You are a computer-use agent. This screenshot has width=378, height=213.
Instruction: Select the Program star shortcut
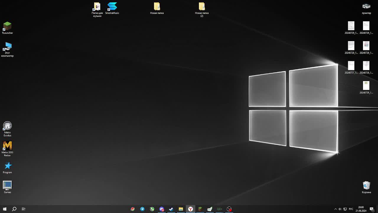point(7,166)
